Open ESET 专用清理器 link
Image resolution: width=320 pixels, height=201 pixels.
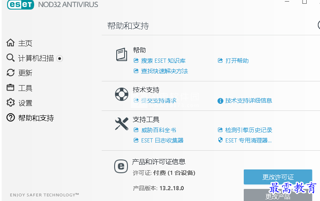pyautogui.click(x=248, y=140)
